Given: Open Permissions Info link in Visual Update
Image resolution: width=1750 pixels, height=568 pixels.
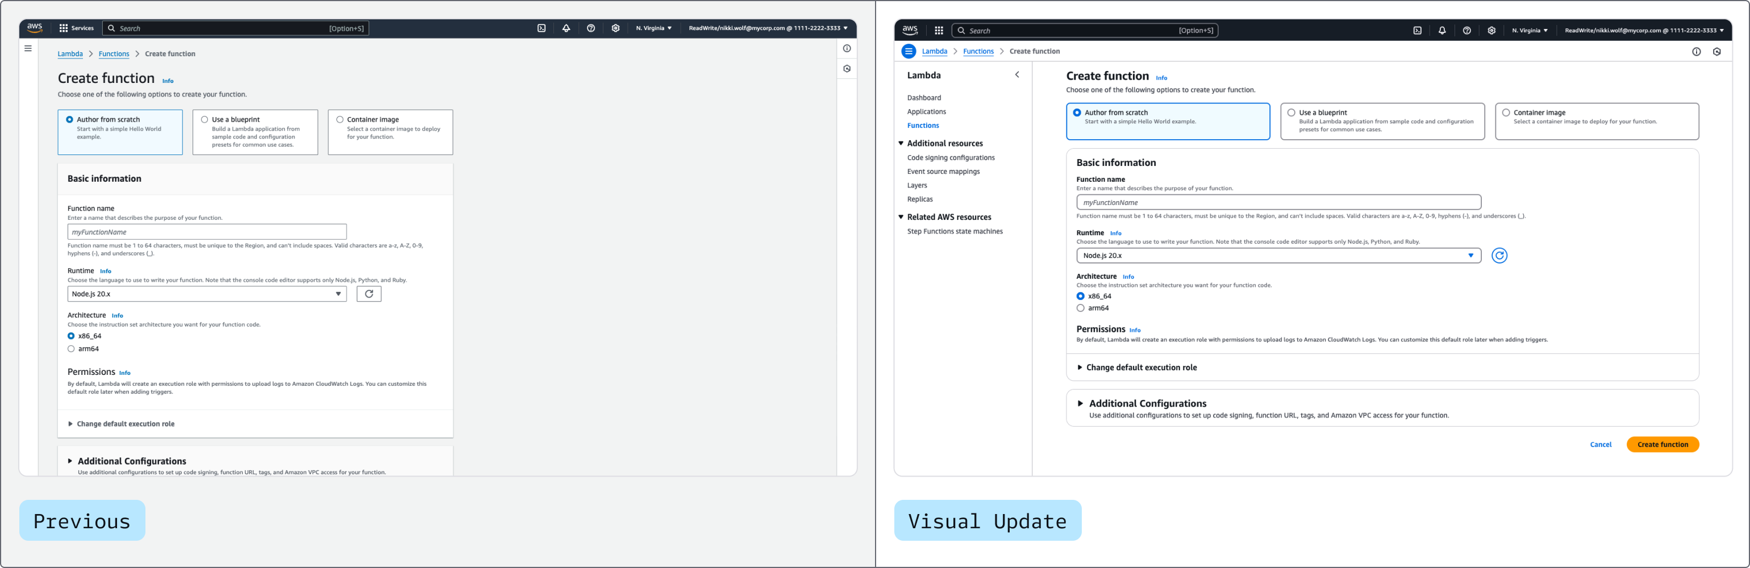Looking at the screenshot, I should [x=1135, y=330].
